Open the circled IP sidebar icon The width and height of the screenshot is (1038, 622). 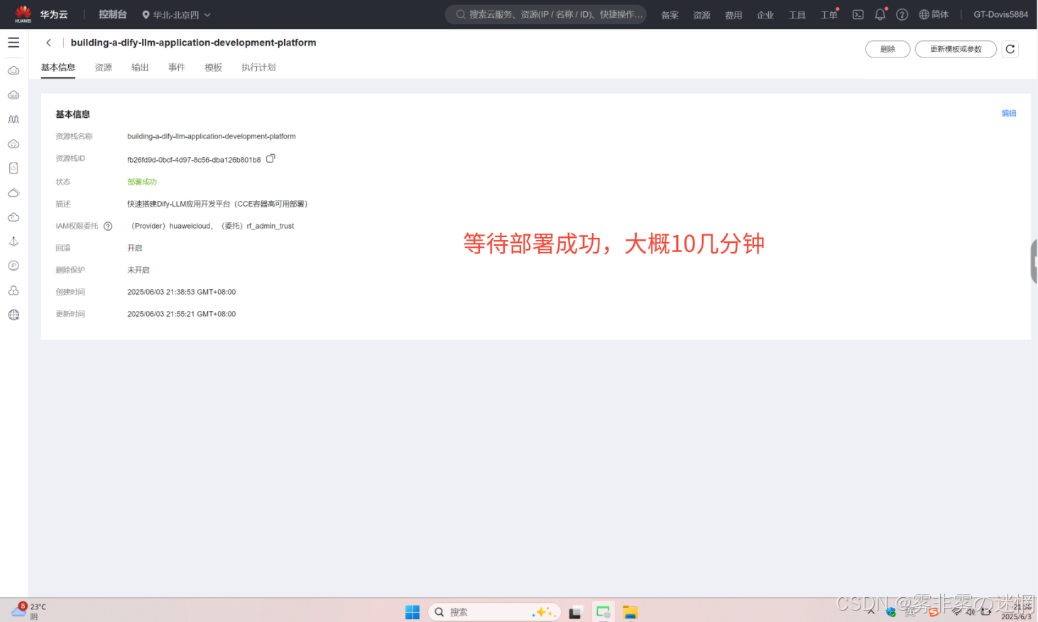pyautogui.click(x=13, y=266)
